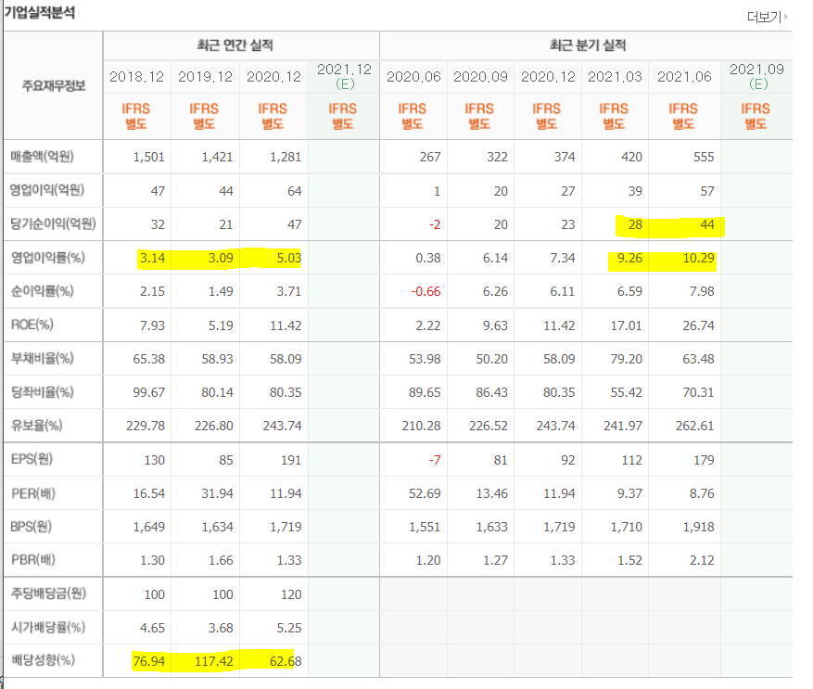Select EPS value 179
Image resolution: width=813 pixels, height=689 pixels.
coord(705,460)
